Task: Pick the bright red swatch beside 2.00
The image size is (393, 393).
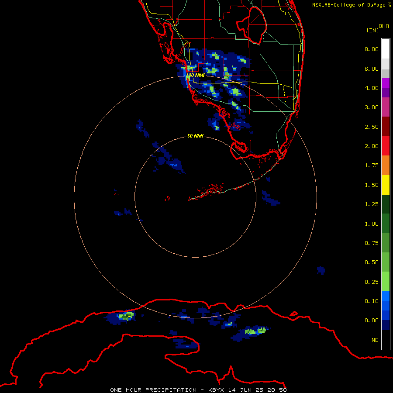Action: (386, 146)
